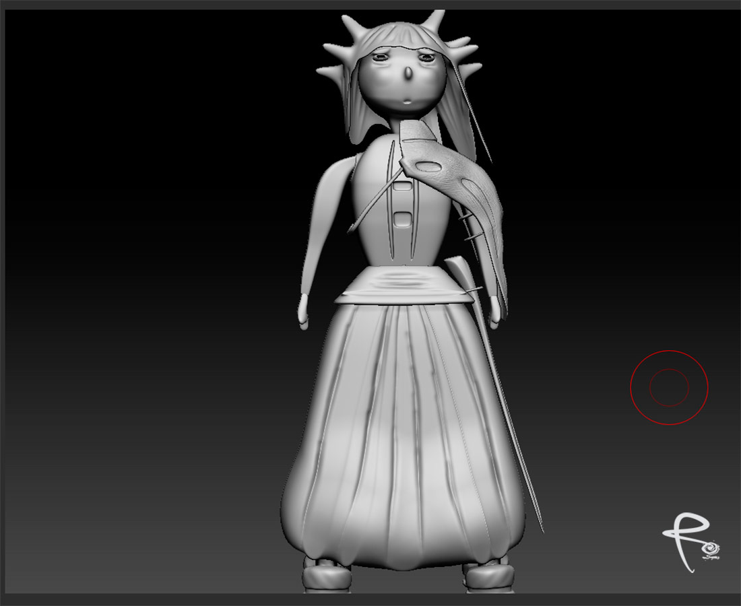The image size is (741, 606).
Task: Click the hand on the left side
Action: 304,314
